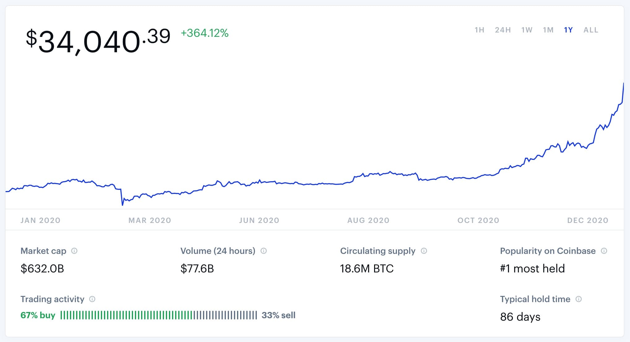Select the 1M chart range
Image resolution: width=630 pixels, height=342 pixels.
click(x=548, y=30)
